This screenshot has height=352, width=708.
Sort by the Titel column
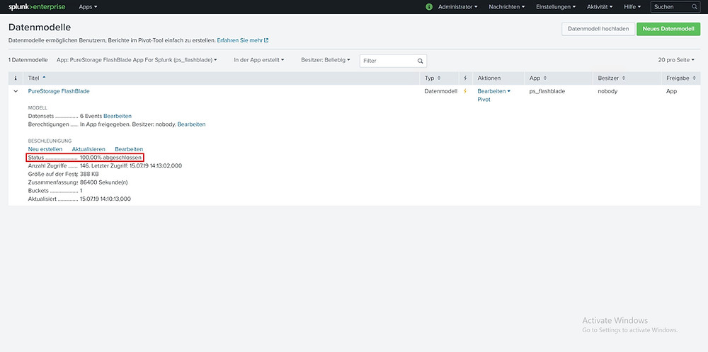[37, 78]
